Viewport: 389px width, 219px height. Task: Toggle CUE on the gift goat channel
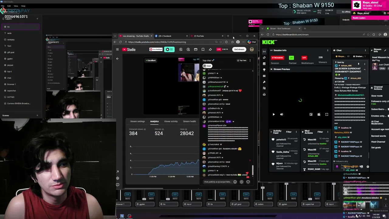coord(246,194)
